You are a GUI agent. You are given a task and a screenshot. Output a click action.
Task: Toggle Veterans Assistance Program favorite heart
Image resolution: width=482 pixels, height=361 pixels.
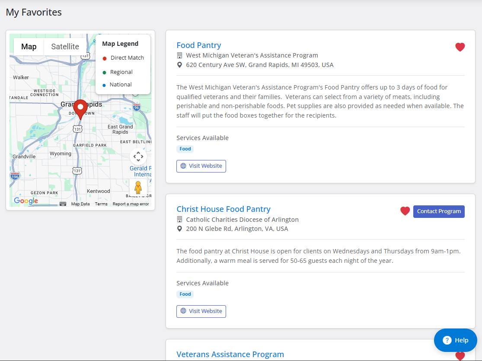coord(460,356)
